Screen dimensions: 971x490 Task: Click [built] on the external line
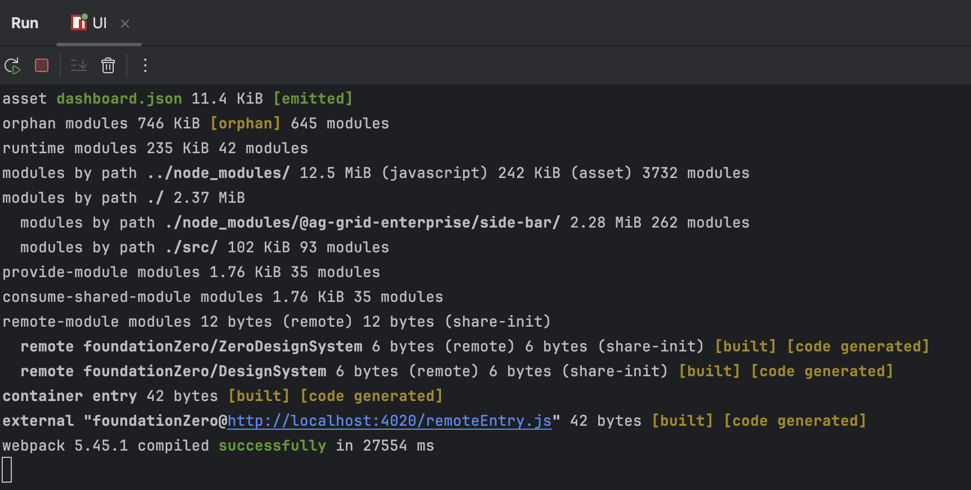pyautogui.click(x=683, y=421)
